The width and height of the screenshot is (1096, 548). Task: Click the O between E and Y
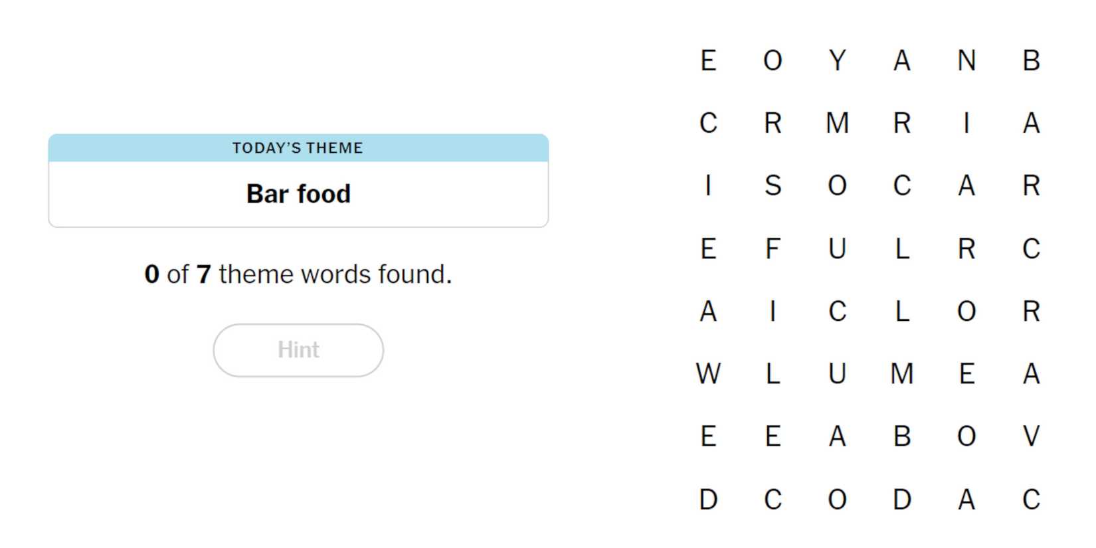(773, 60)
